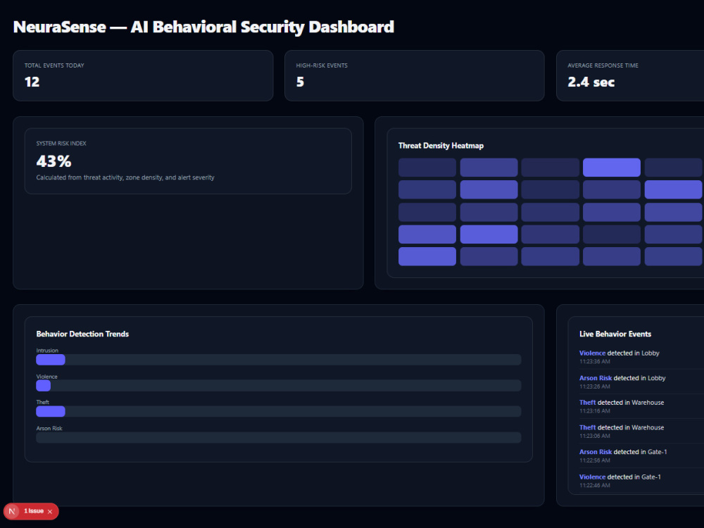Open the "1 Issue" error indicator
Image resolution: width=704 pixels, height=528 pixels.
point(34,511)
